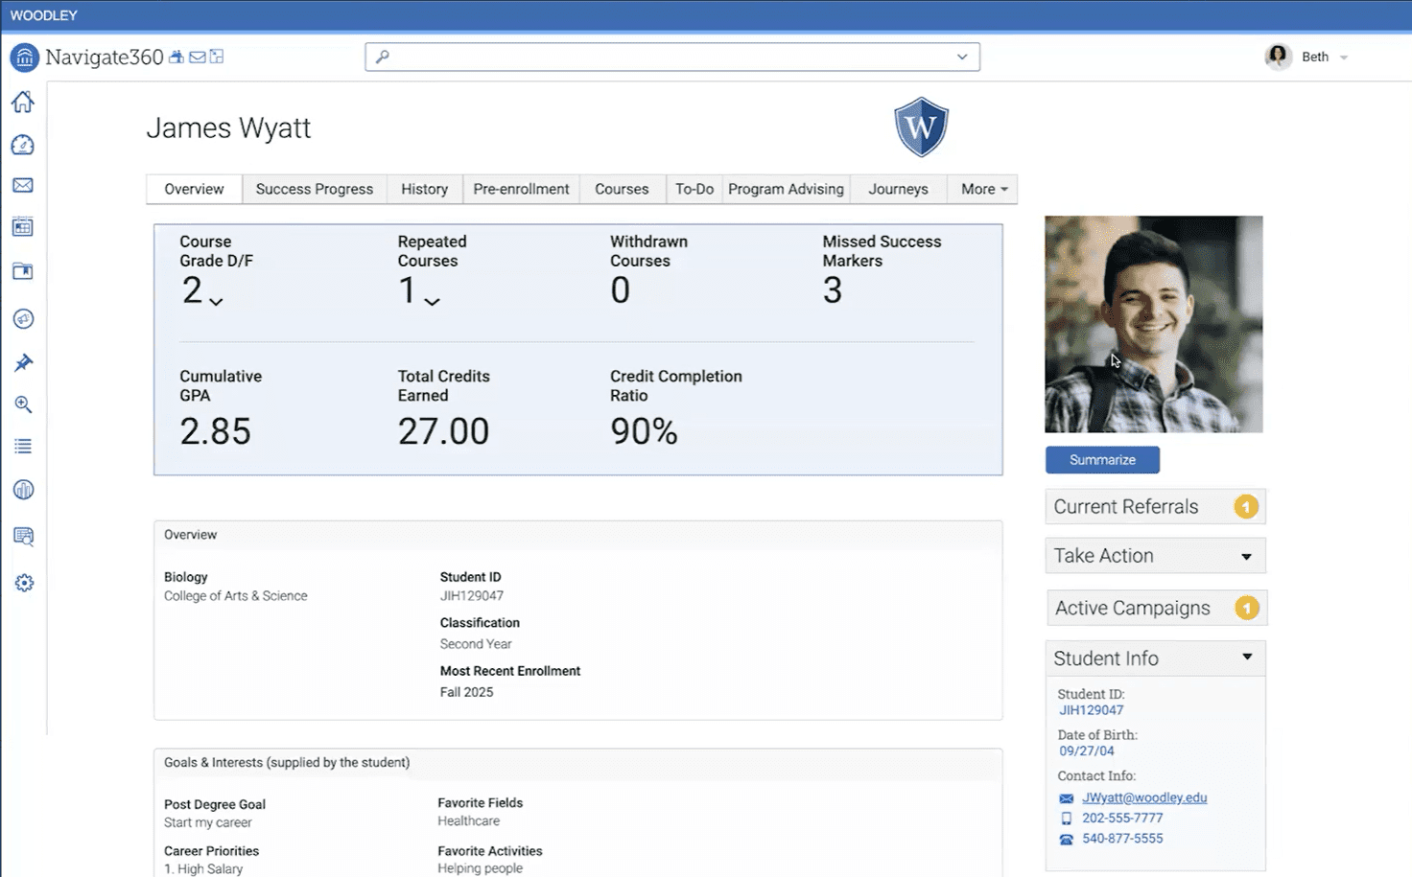Screen dimensions: 1412x877
Task: Select the Campaigns megaphone icon
Action: pyautogui.click(x=23, y=319)
